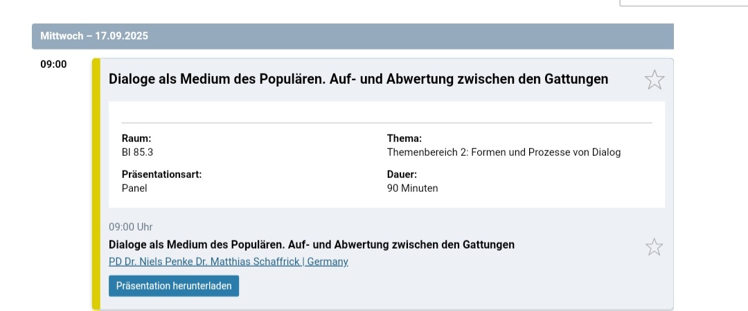Screen dimensions: 748x311
Task: Select the Themenbereich 2 topic text
Action: coord(504,152)
